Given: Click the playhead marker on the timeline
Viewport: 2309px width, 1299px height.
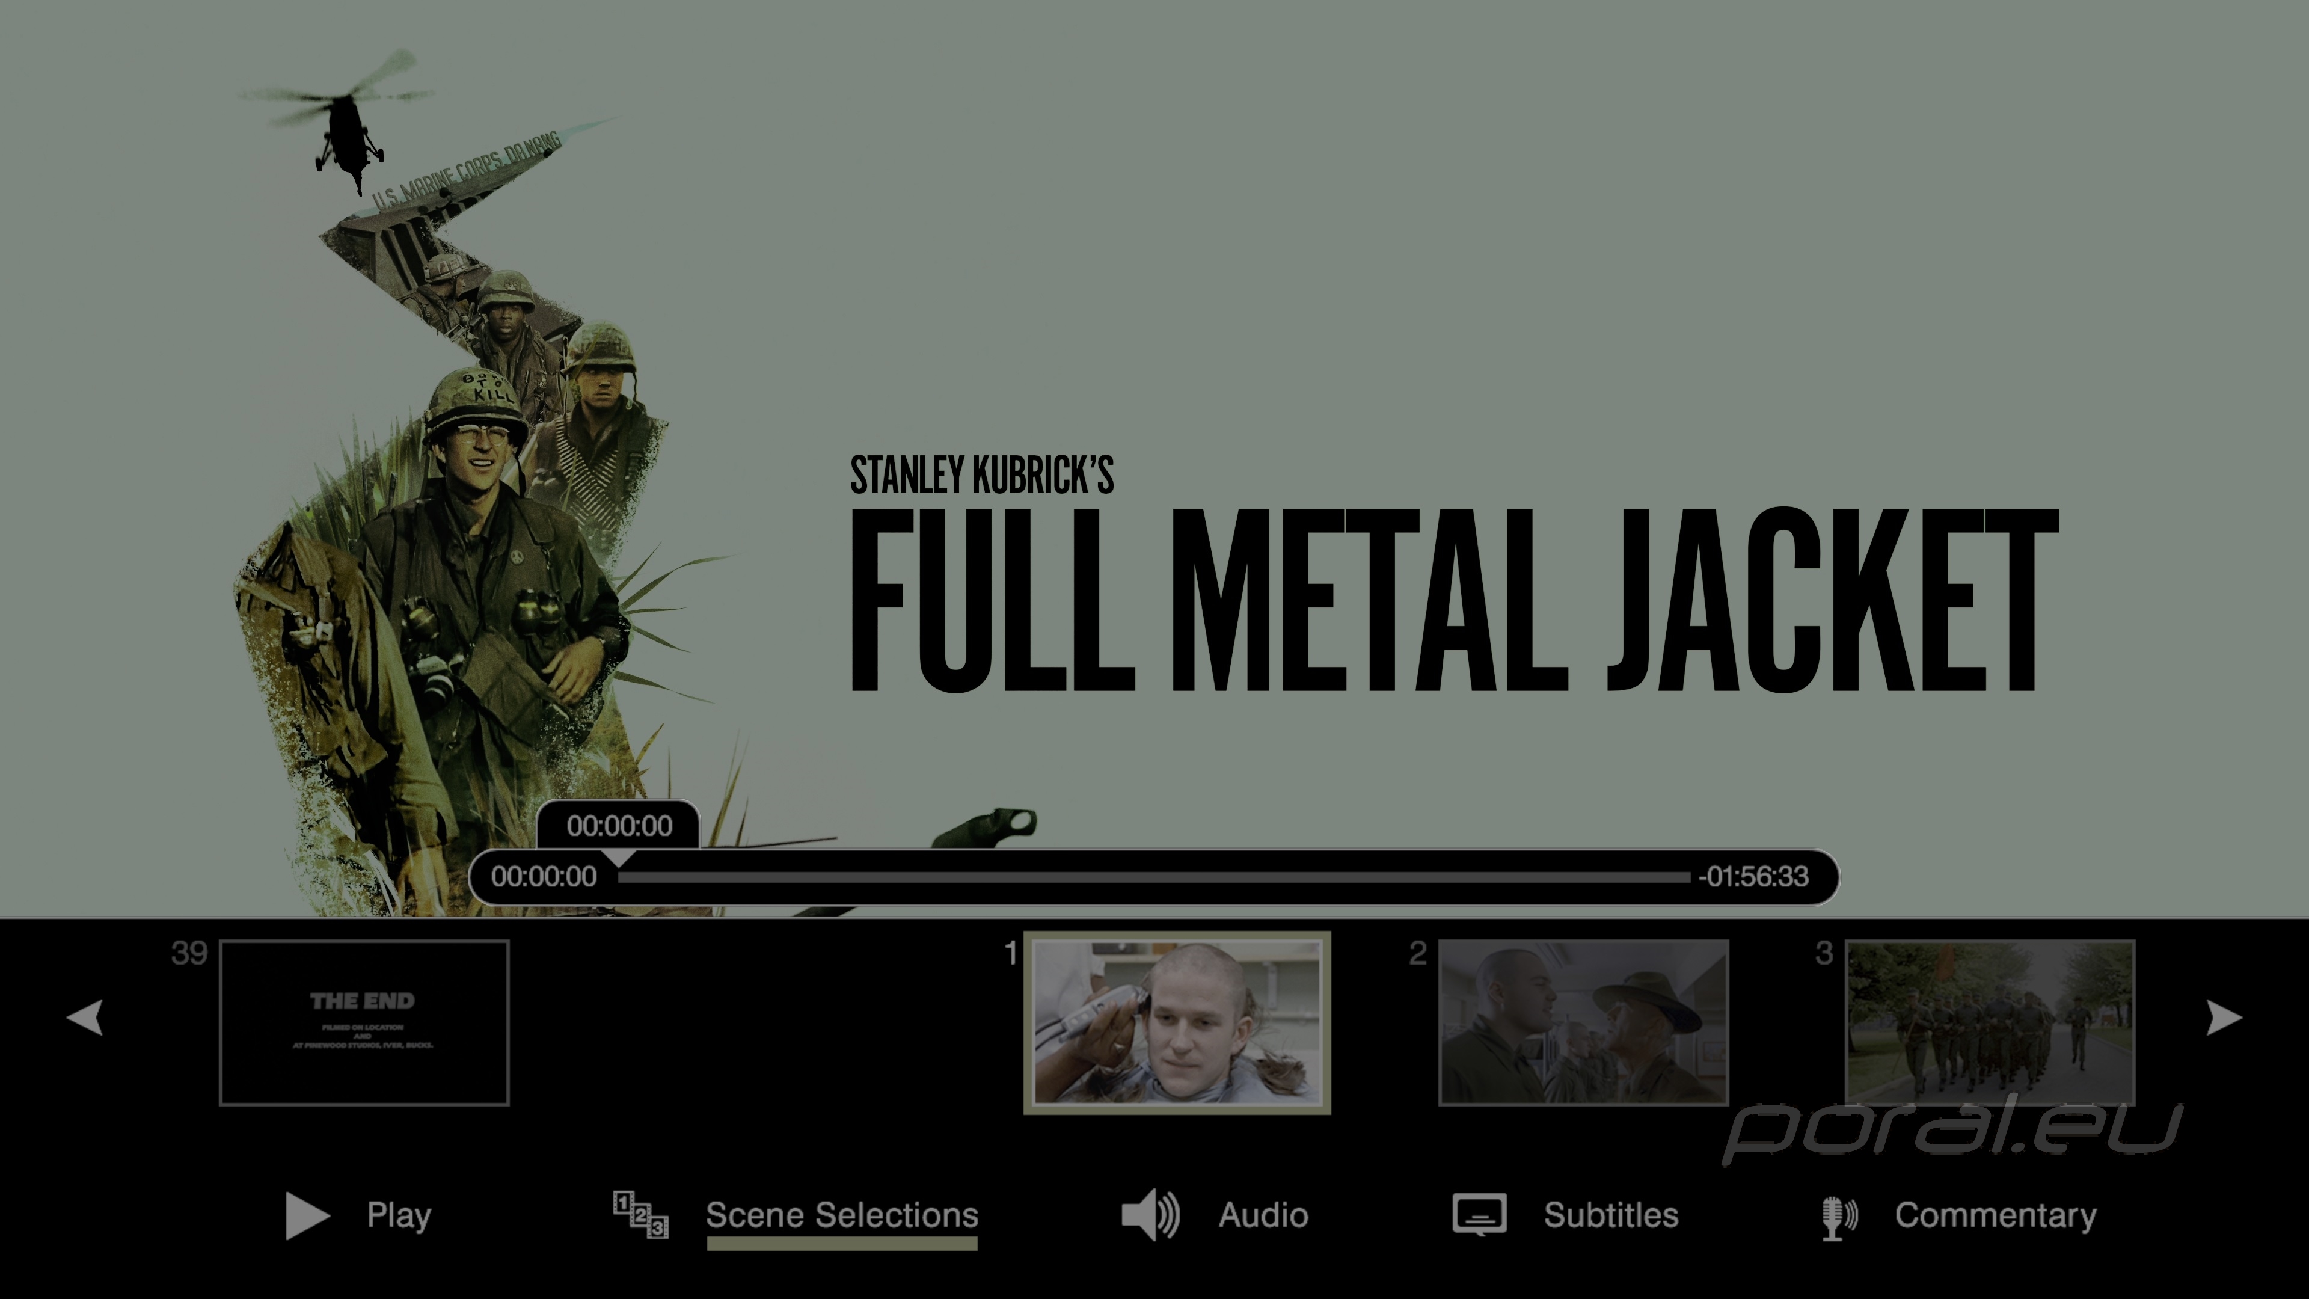Looking at the screenshot, I should pos(619,858).
